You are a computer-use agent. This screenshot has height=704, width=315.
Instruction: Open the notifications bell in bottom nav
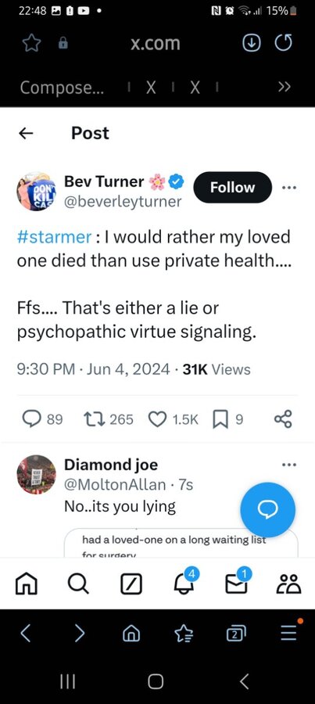tap(184, 584)
